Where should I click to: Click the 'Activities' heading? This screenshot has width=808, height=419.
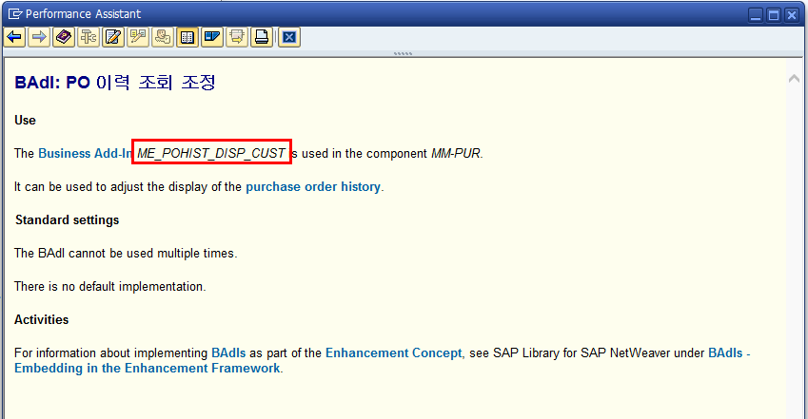pos(41,319)
